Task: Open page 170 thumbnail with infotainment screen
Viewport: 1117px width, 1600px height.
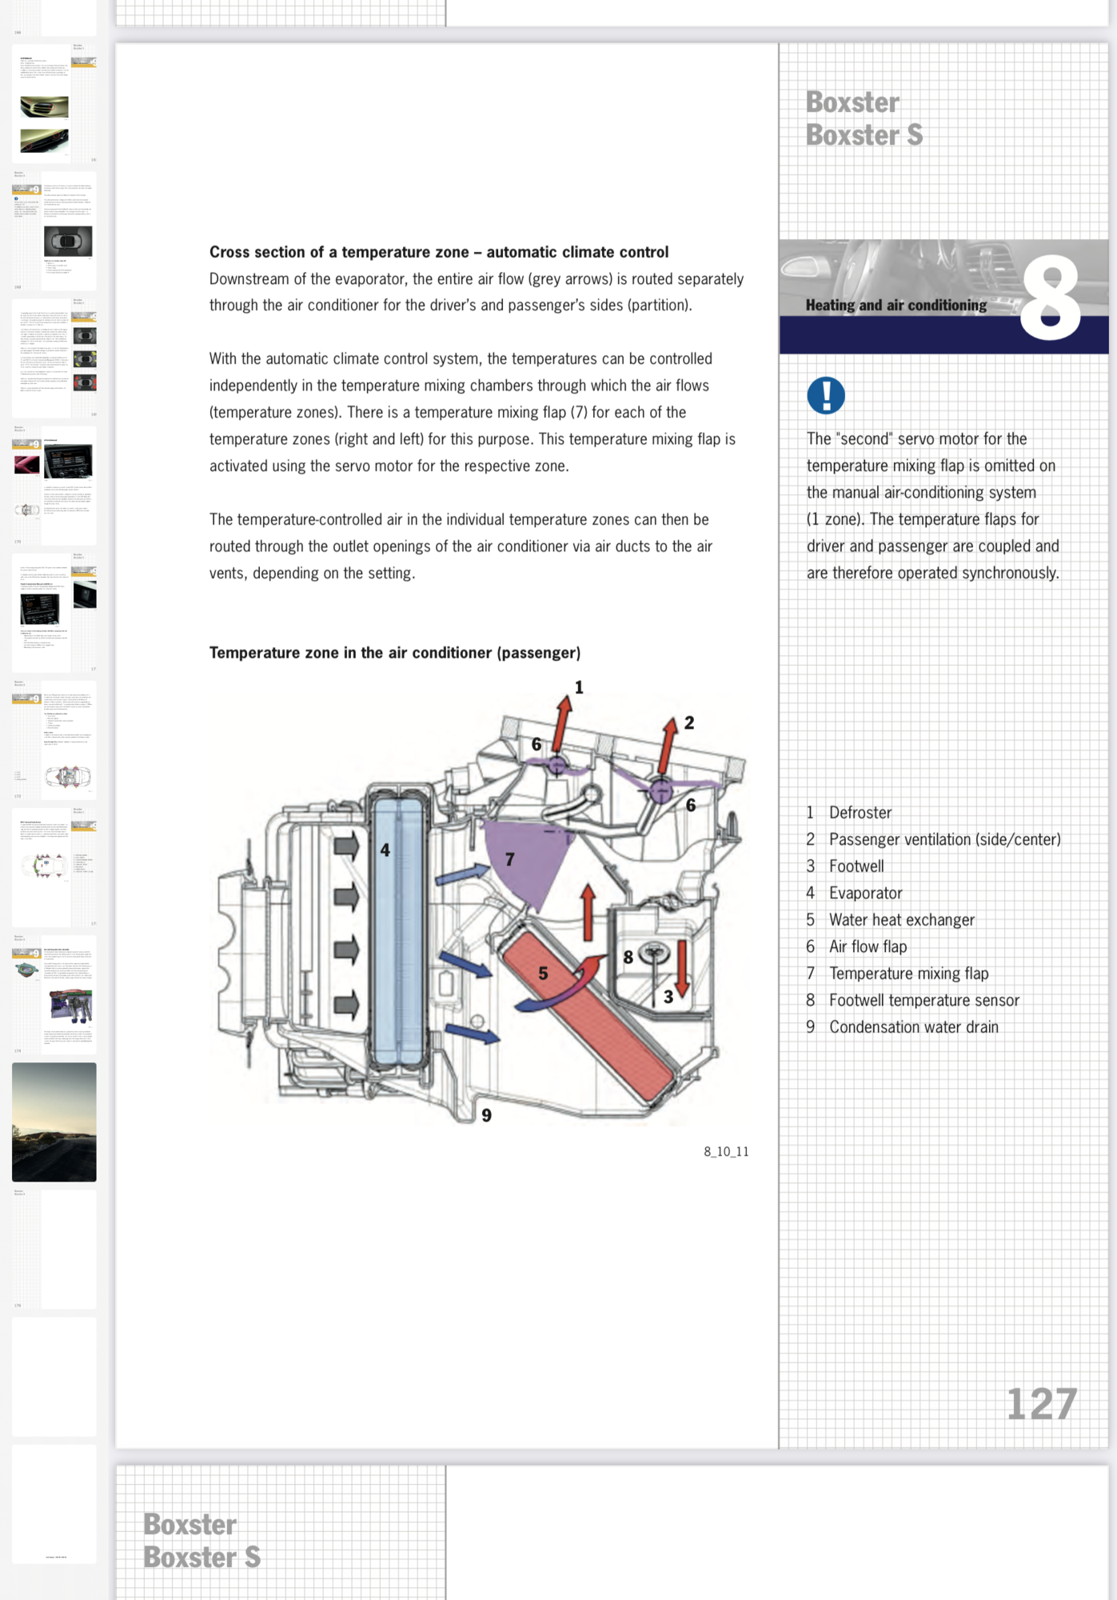Action: pos(54,486)
